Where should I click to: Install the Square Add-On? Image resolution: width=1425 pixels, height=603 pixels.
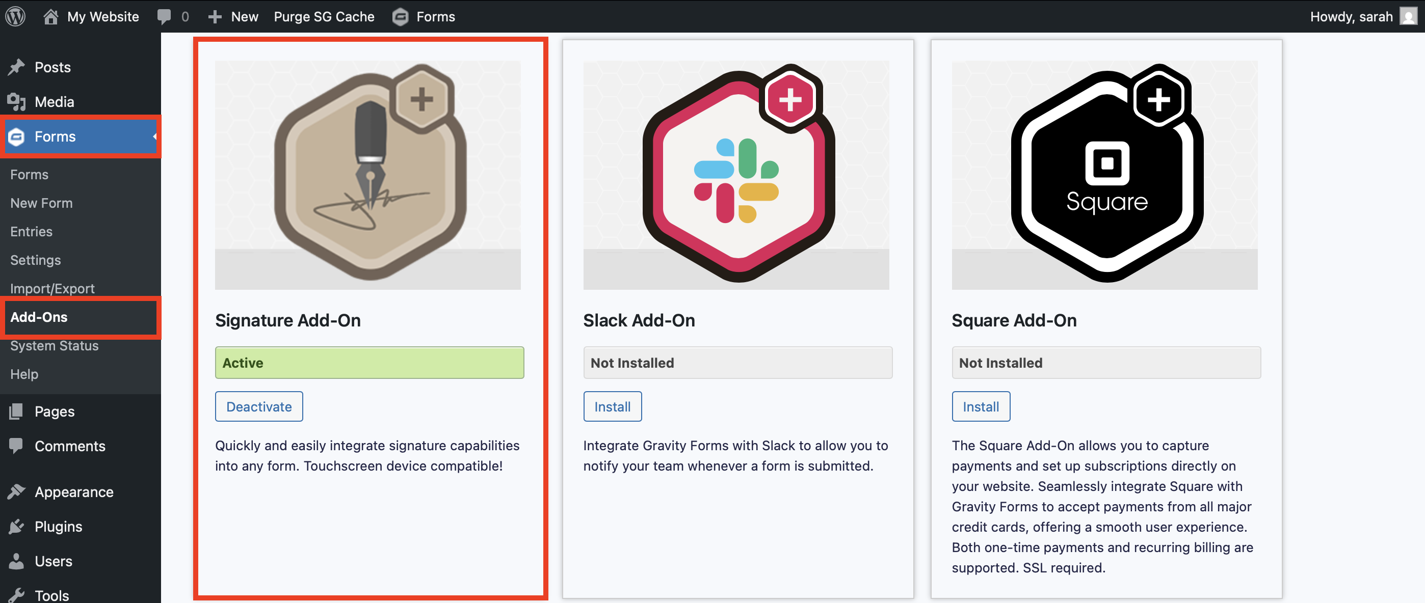point(981,406)
